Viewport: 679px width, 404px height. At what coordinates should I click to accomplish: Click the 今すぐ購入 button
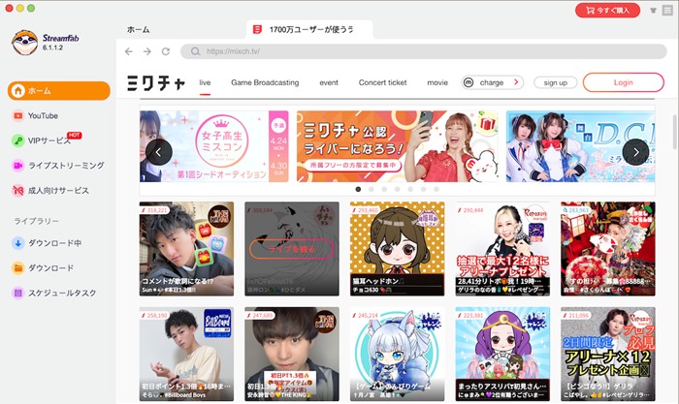607,11
